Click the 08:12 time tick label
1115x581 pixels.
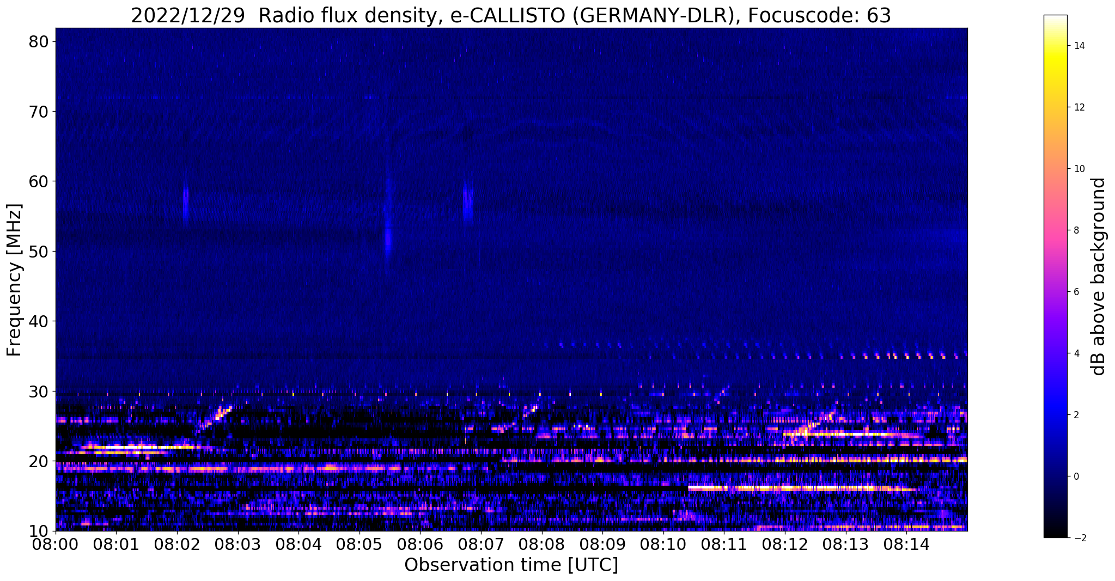[785, 543]
